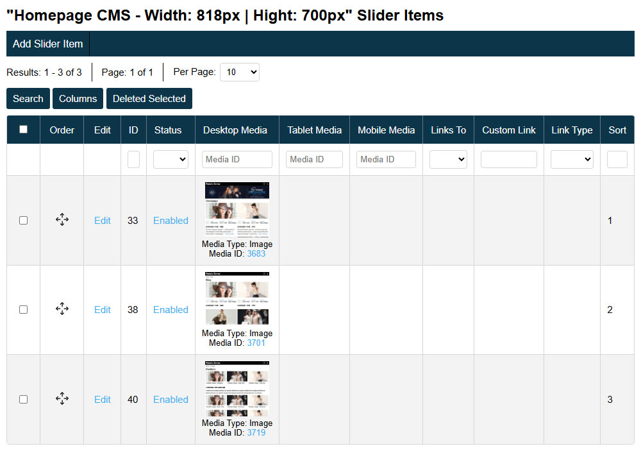641x451 pixels.
Task: Toggle the Enabled status of item 38
Action: [x=171, y=310]
